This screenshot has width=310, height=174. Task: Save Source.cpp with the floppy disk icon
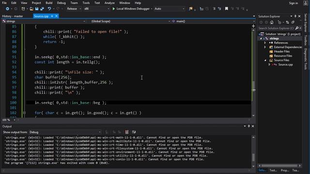click(37, 9)
